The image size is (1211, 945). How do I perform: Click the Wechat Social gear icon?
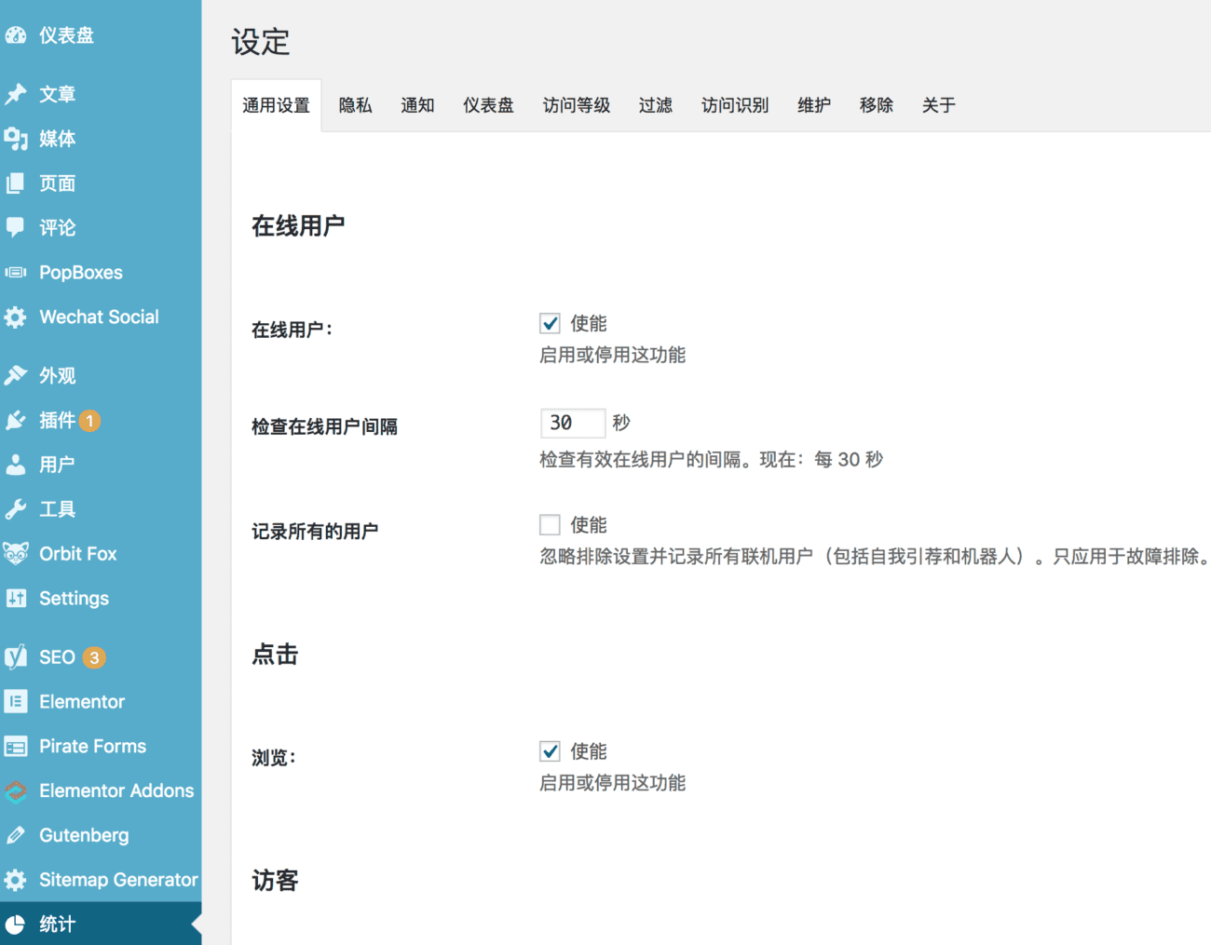(x=17, y=317)
